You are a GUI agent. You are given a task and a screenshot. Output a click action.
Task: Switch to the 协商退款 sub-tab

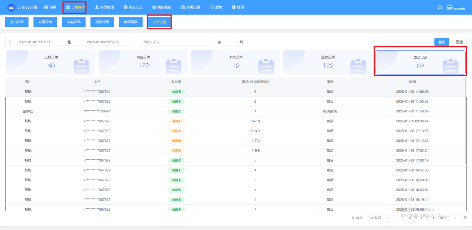click(x=131, y=22)
